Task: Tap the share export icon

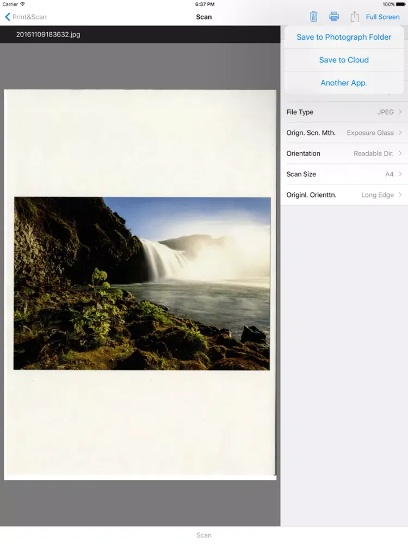Action: click(354, 16)
